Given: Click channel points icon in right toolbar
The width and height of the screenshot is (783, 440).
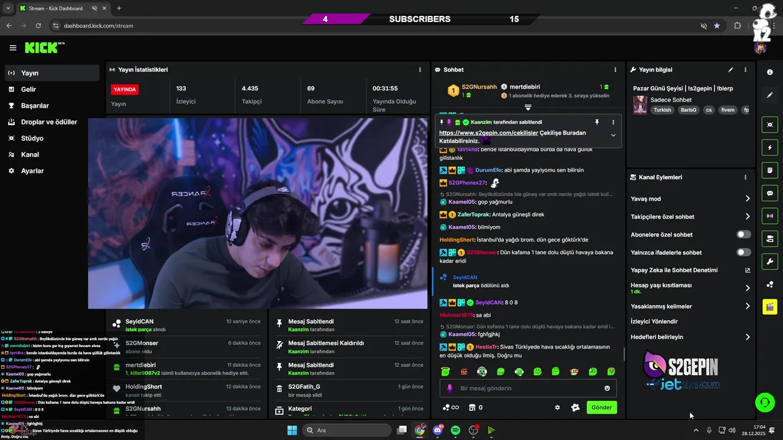Looking at the screenshot, I should pyautogui.click(x=770, y=284).
